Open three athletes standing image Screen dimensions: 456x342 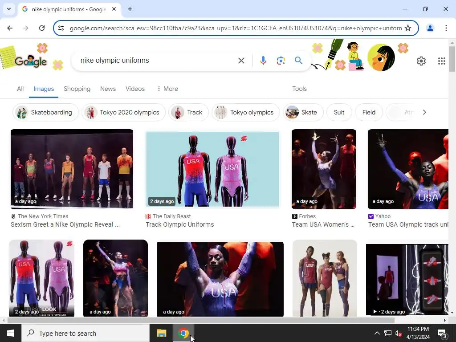325,278
